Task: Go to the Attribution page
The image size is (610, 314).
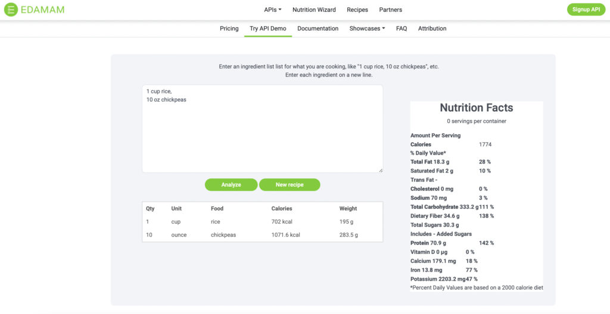Action: [x=432, y=29]
